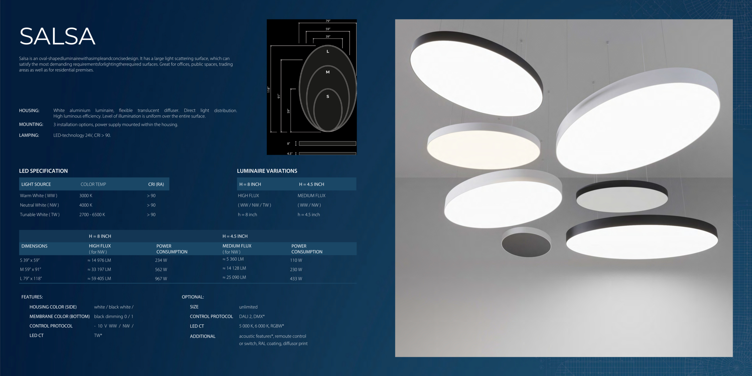This screenshot has height=376, width=752.
Task: Click the S size label in diagram
Action: click(x=328, y=96)
